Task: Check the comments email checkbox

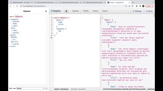Action: pyautogui.click(x=12, y=26)
